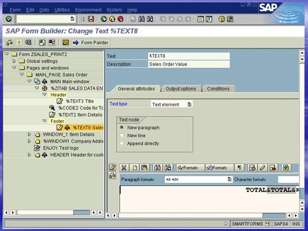Click the Text name field %TEXT8

tap(189, 56)
